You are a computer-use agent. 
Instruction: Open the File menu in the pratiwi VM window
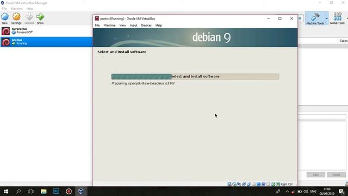pos(97,26)
